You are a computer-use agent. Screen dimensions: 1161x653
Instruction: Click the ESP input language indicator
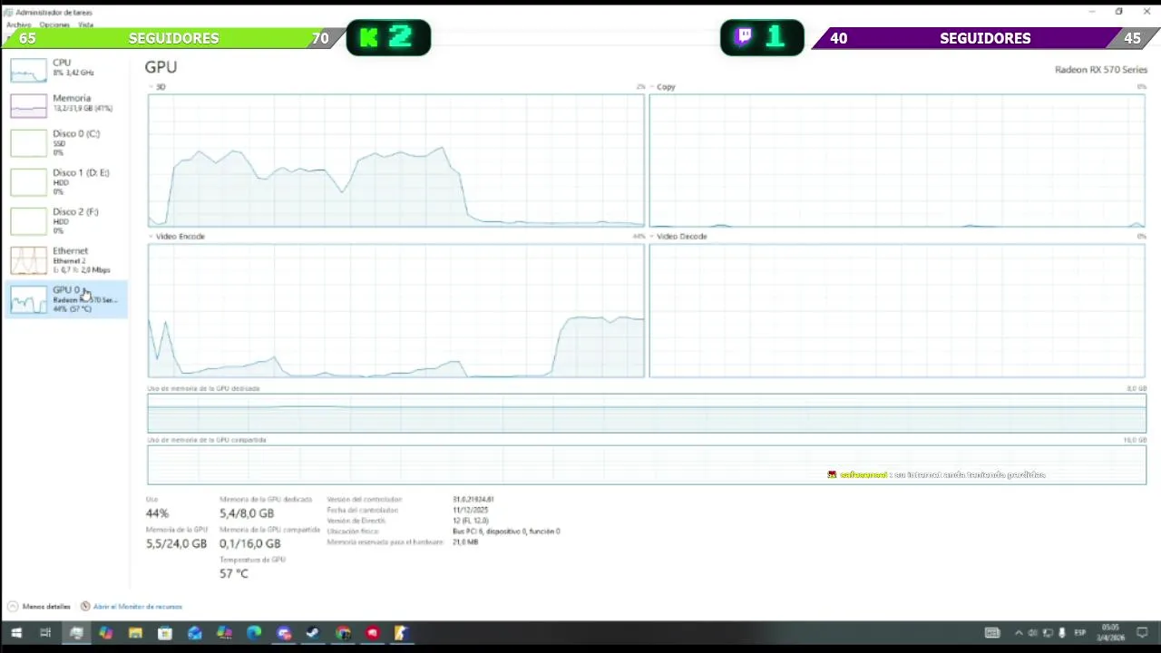(x=1080, y=633)
